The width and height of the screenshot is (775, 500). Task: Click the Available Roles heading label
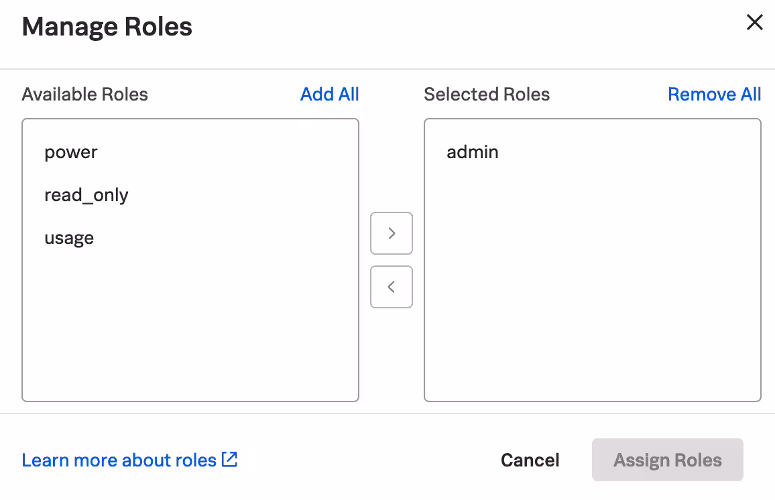tap(84, 95)
